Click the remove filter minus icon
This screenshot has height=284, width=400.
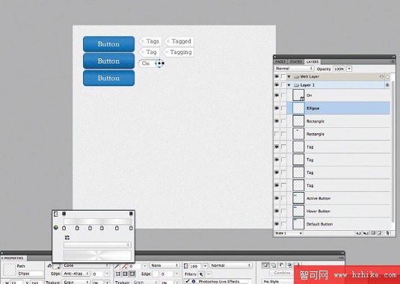click(209, 274)
